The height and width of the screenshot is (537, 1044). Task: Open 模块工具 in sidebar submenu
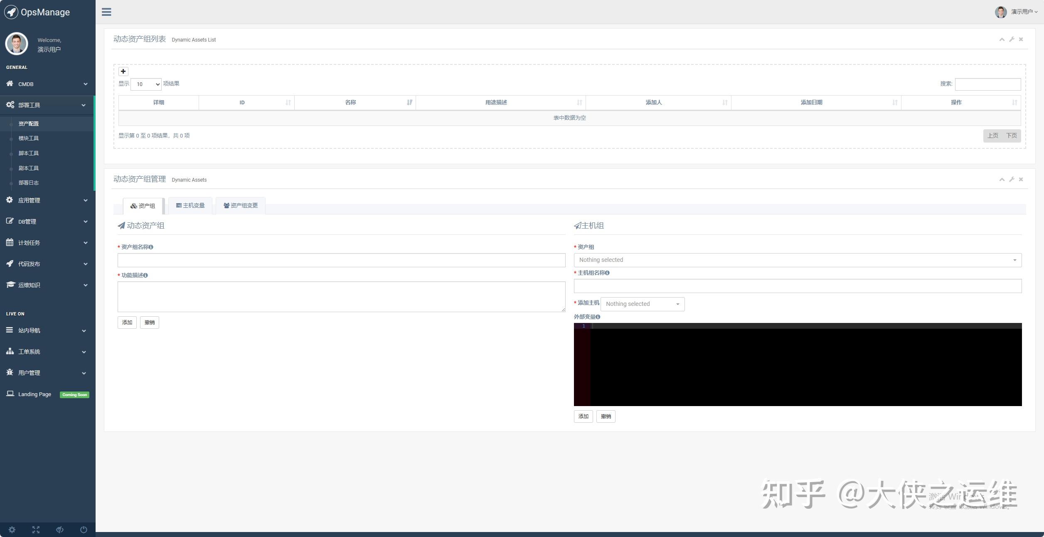pyautogui.click(x=29, y=138)
